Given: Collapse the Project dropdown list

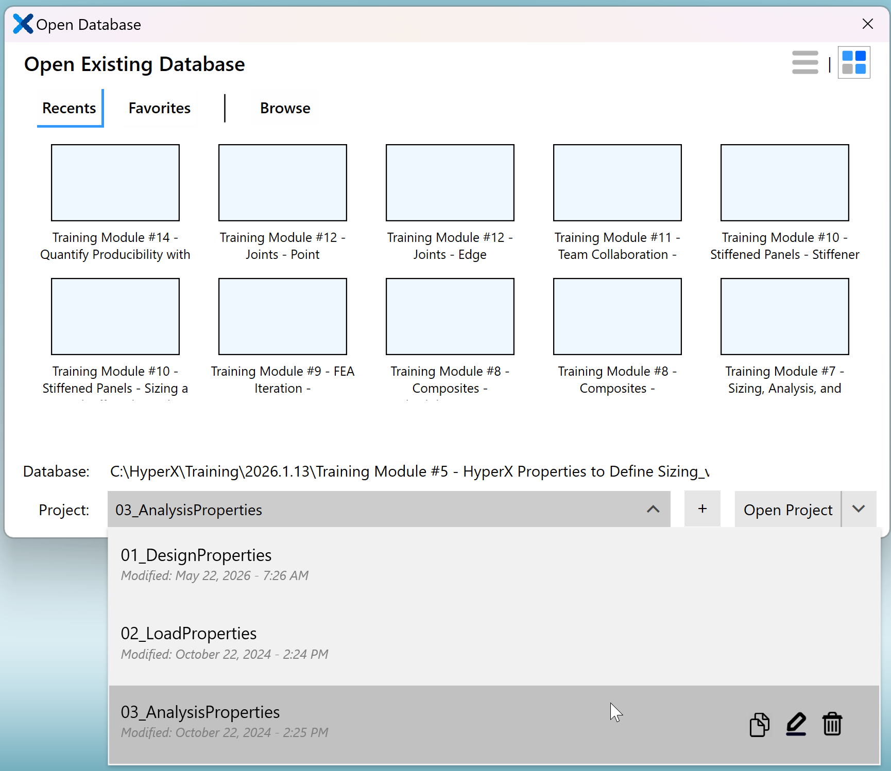Looking at the screenshot, I should (x=653, y=509).
